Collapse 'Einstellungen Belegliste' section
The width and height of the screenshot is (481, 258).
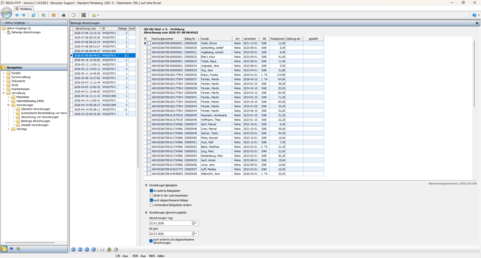coord(146,185)
